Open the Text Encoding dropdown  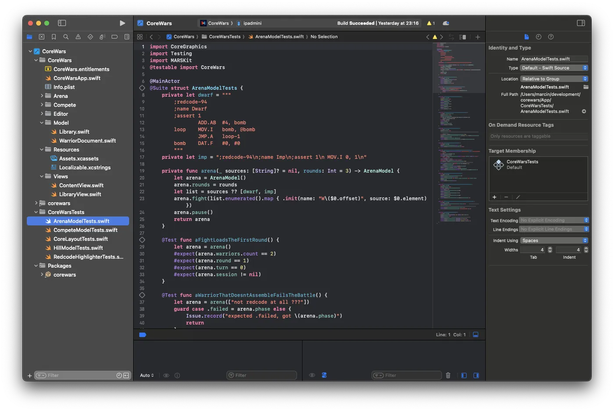click(554, 220)
